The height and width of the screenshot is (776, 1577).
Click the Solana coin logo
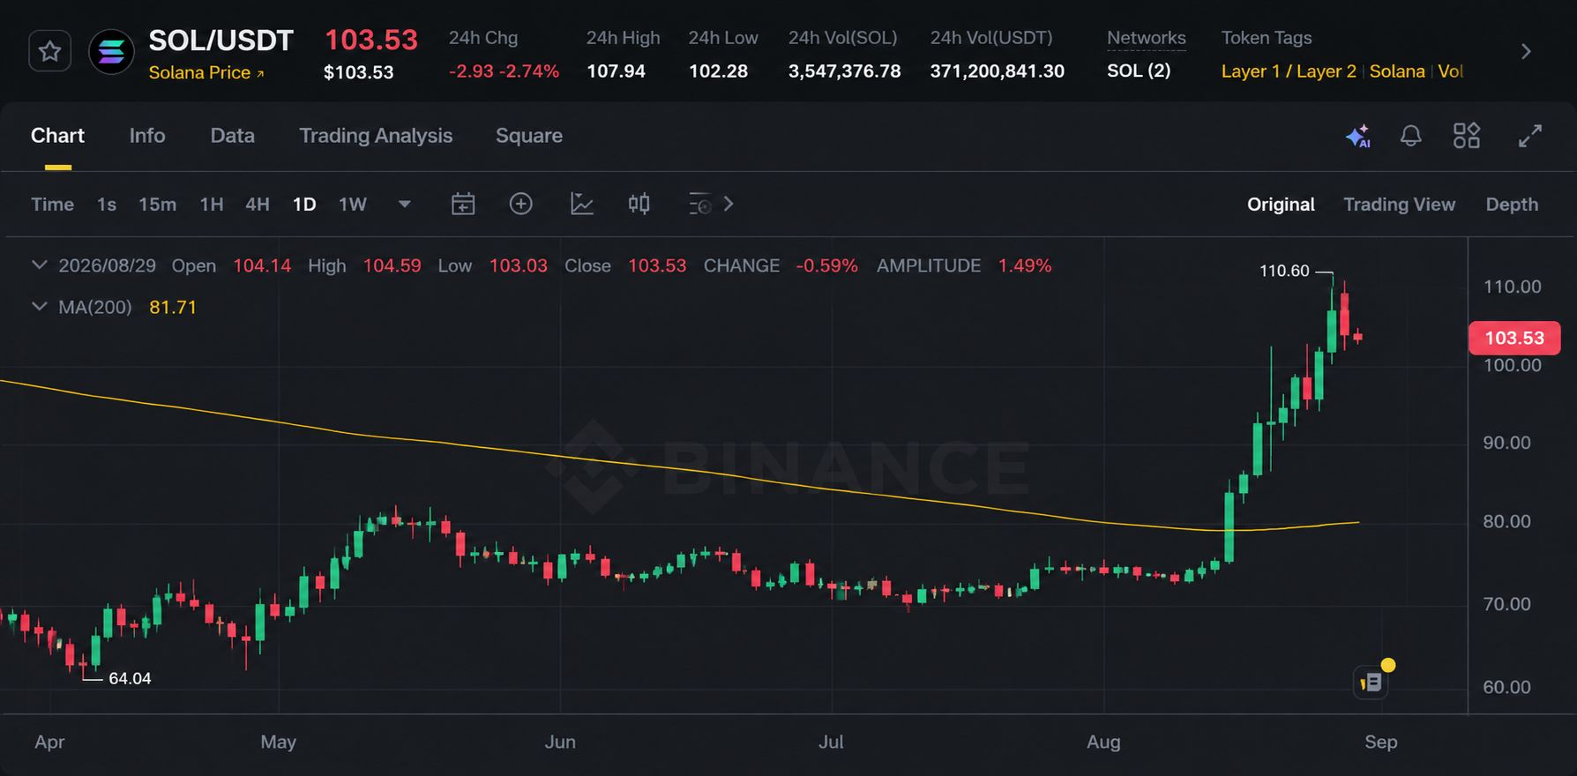[x=111, y=51]
